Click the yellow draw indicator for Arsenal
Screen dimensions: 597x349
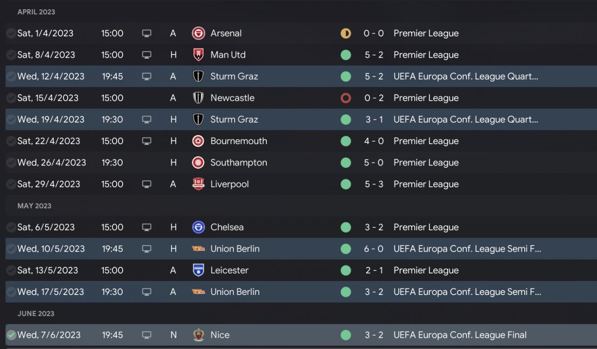click(346, 34)
